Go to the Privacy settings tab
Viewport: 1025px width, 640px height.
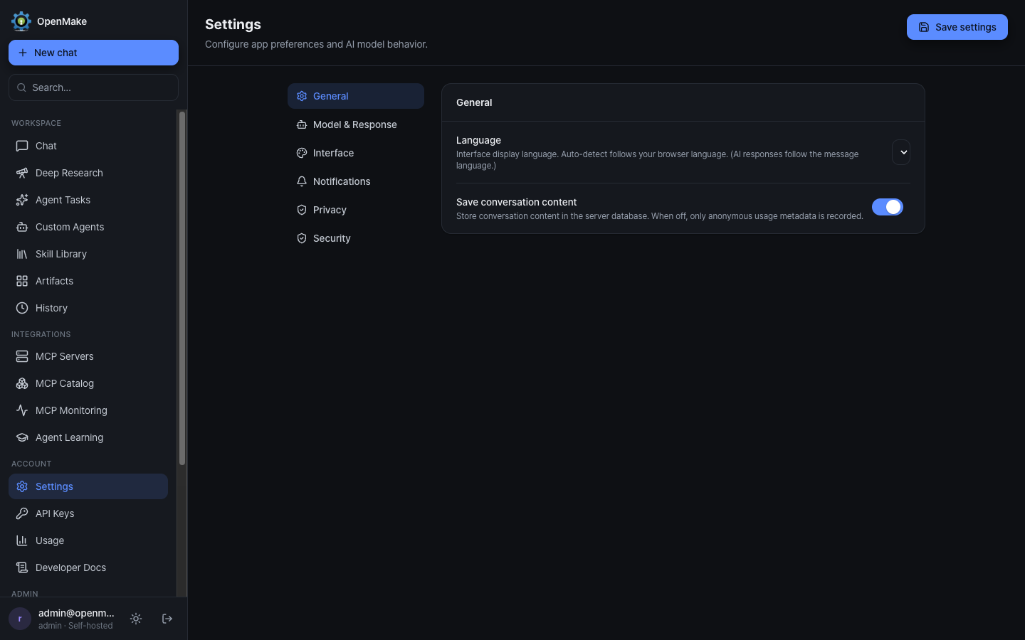[356, 210]
